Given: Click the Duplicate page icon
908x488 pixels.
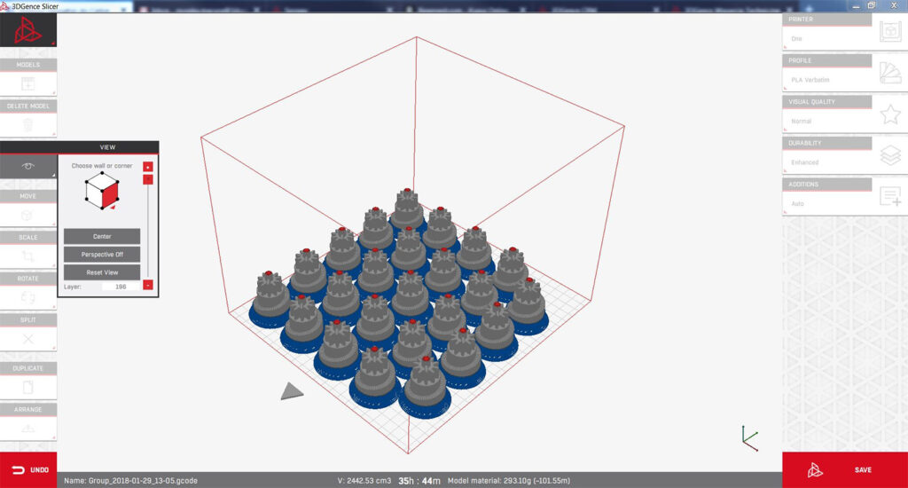Looking at the screenshot, I should point(27,387).
